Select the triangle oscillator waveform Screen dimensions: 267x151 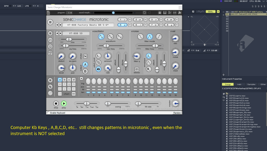coord(110,37)
